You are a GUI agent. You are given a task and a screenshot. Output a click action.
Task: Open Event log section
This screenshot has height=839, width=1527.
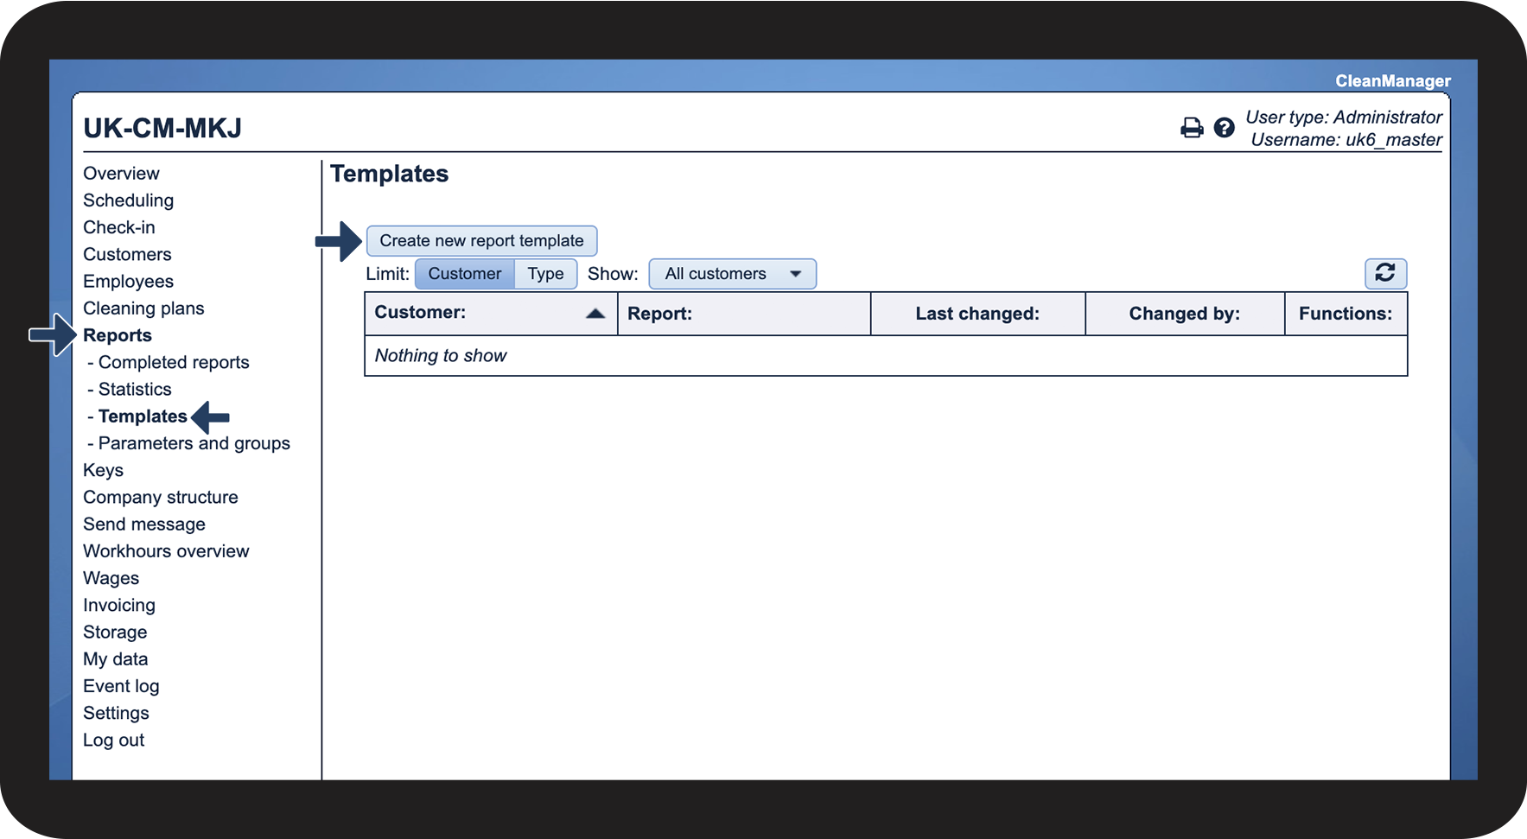121,686
